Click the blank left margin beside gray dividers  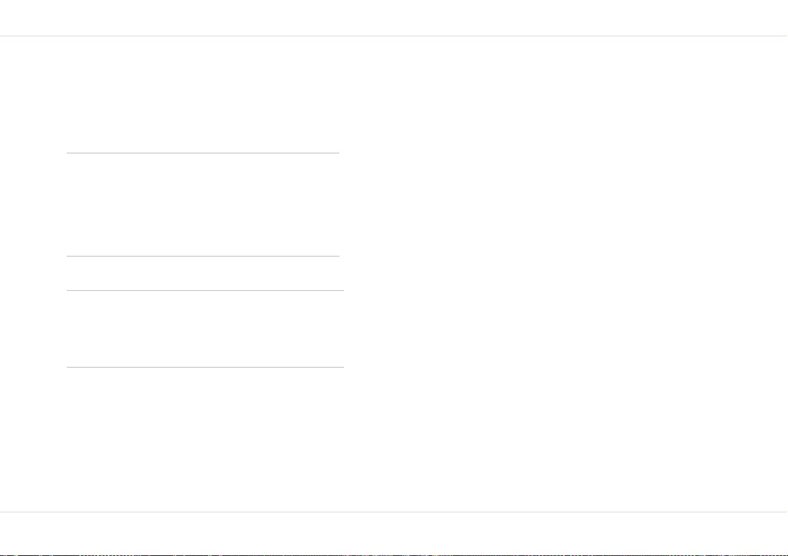point(33,260)
